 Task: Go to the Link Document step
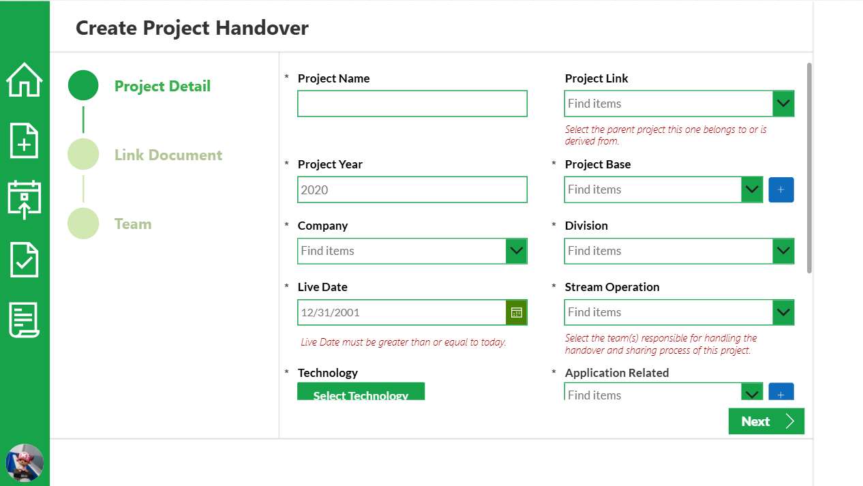tap(168, 155)
